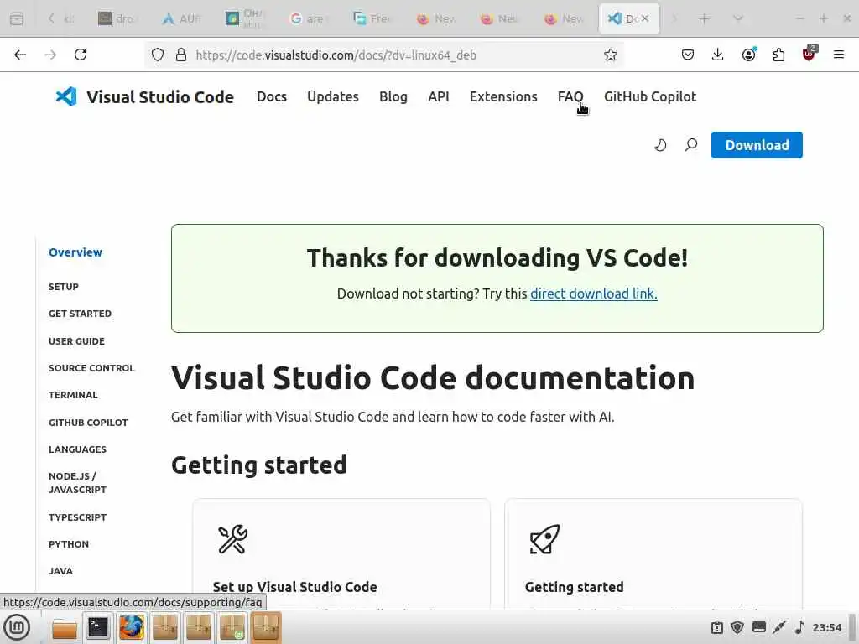Open the terminal from the taskbar
This screenshot has width=859, height=644.
[98, 627]
